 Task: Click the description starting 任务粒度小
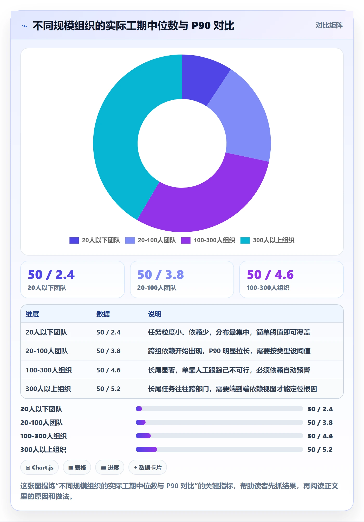pyautogui.click(x=229, y=332)
